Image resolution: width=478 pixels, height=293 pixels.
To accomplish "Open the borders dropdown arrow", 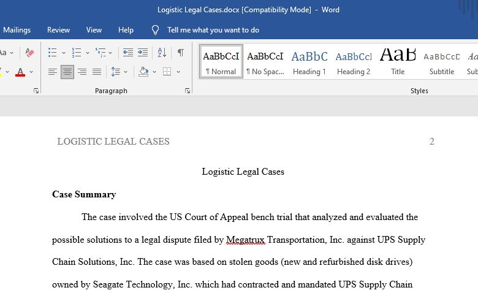I will click(x=178, y=72).
